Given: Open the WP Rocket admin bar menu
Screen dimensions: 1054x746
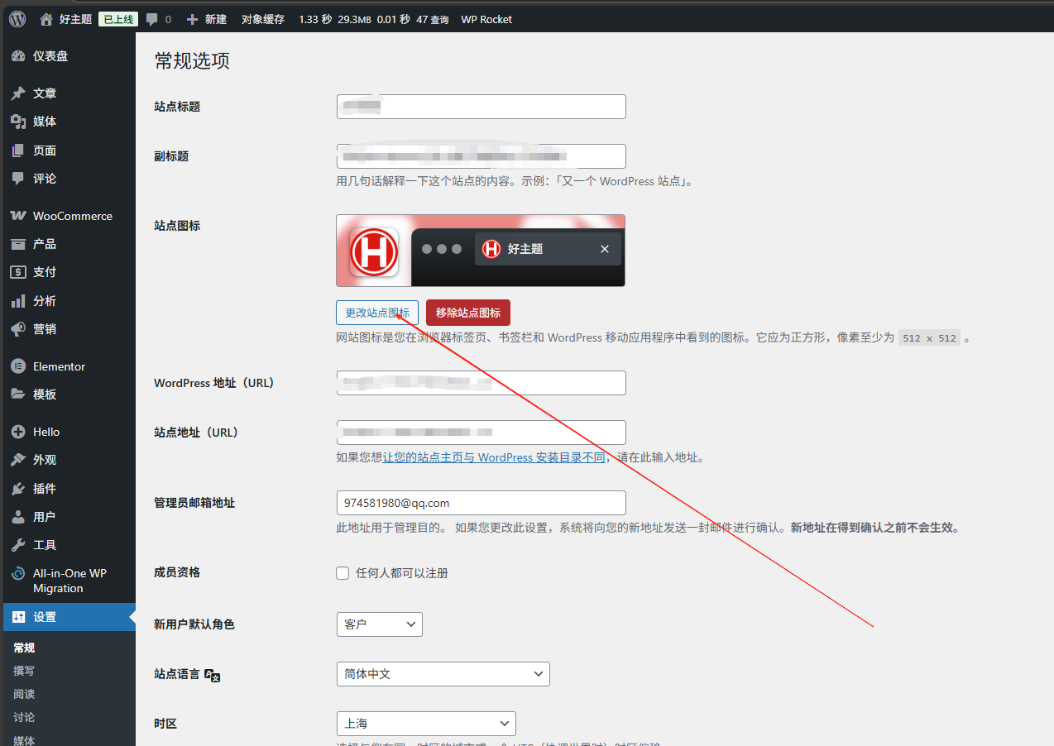Looking at the screenshot, I should click(x=486, y=19).
